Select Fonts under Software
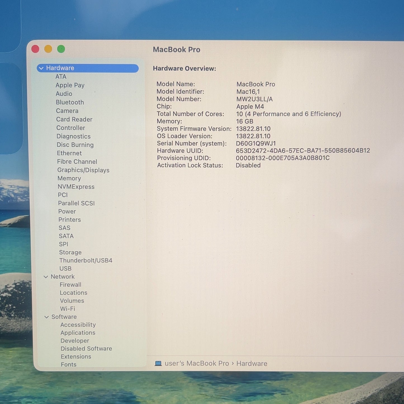The width and height of the screenshot is (404, 404). pyautogui.click(x=69, y=365)
